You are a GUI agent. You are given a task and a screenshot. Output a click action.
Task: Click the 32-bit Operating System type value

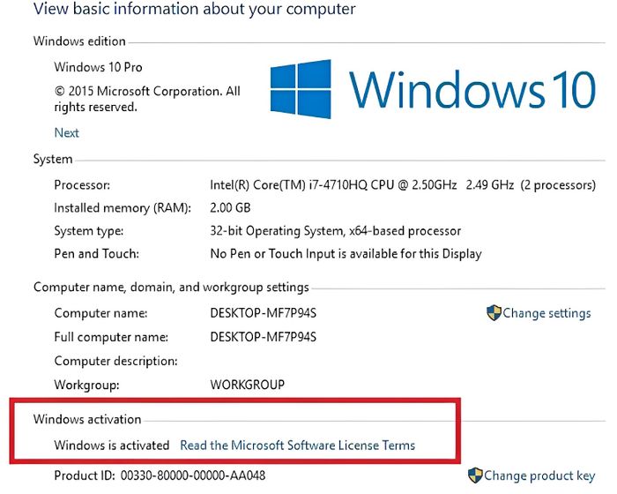335,231
